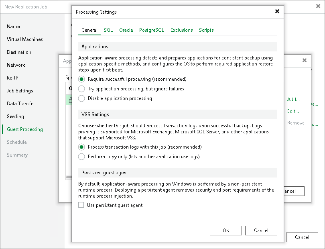Return to the General tab
This screenshot has height=249, width=325.
(89, 30)
